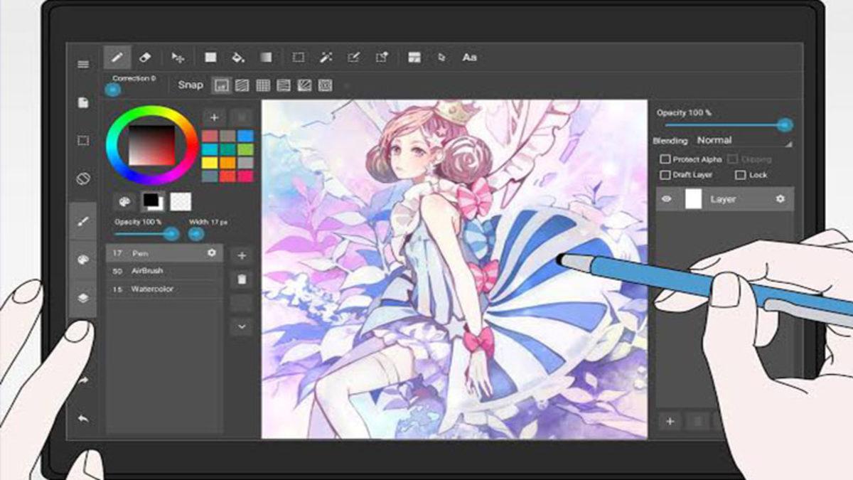Image resolution: width=853 pixels, height=480 pixels.
Task: Select the Text tool (Aa)
Action: pyautogui.click(x=469, y=58)
